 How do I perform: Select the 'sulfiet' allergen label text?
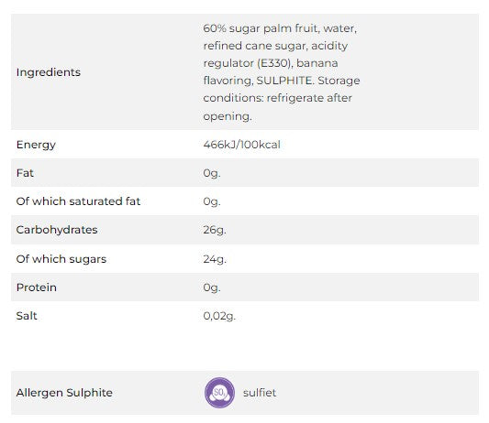click(260, 393)
